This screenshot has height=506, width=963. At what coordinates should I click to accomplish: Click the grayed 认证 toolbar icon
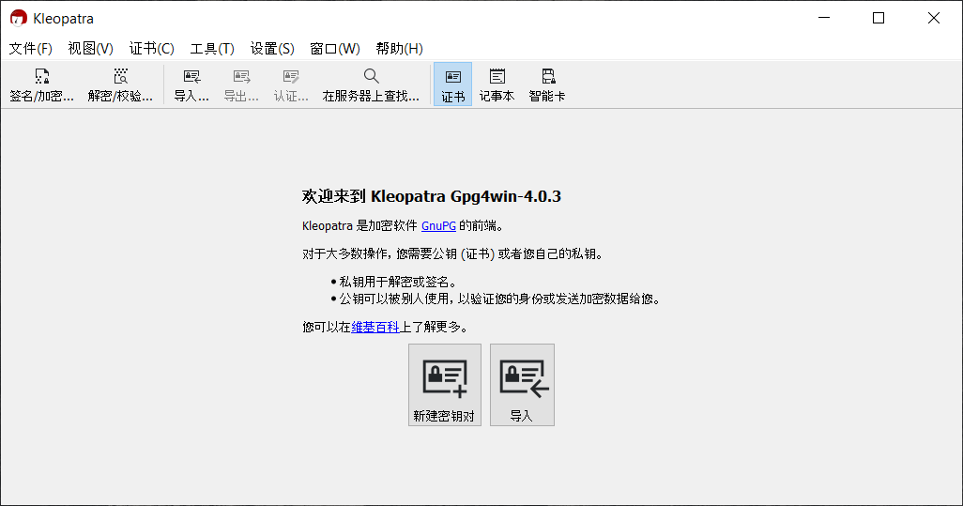coord(291,84)
